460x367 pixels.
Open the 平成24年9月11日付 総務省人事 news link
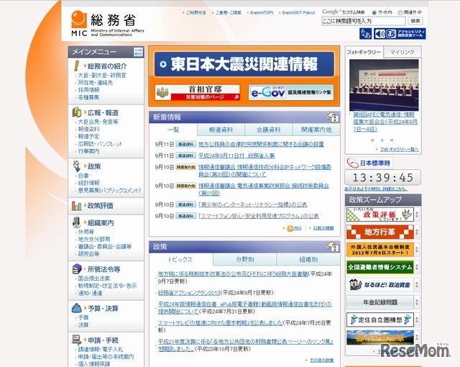pyautogui.click(x=236, y=155)
